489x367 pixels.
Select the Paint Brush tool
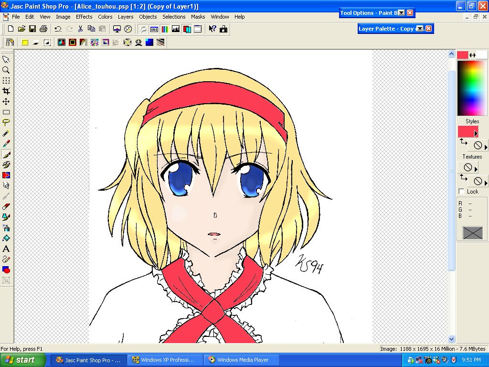coord(6,154)
